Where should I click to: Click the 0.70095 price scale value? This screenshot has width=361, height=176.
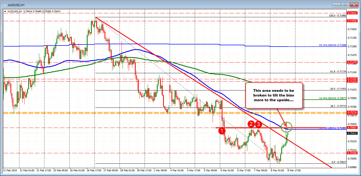pyautogui.click(x=352, y=158)
